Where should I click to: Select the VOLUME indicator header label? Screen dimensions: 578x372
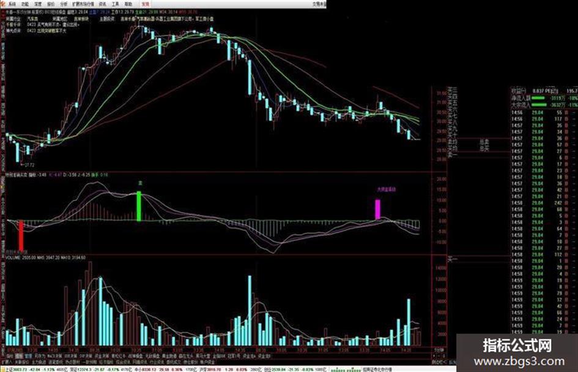[x=13, y=258]
